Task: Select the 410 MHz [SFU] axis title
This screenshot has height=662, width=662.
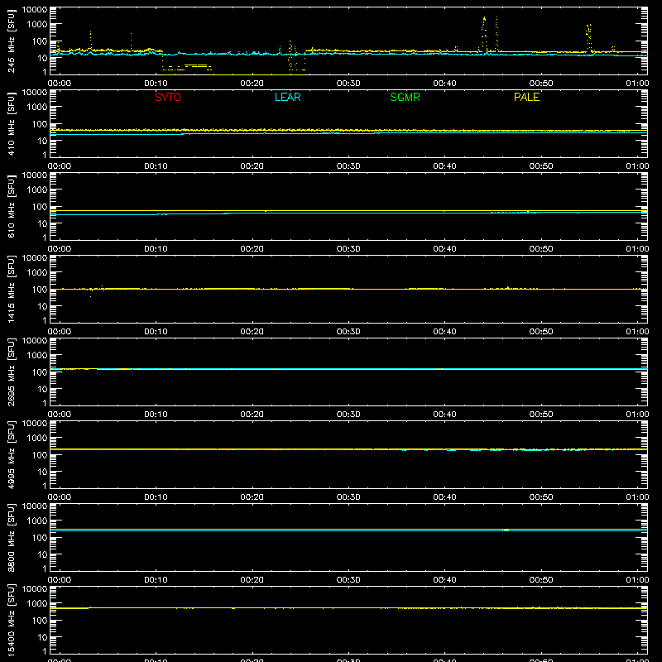Action: pos(12,124)
